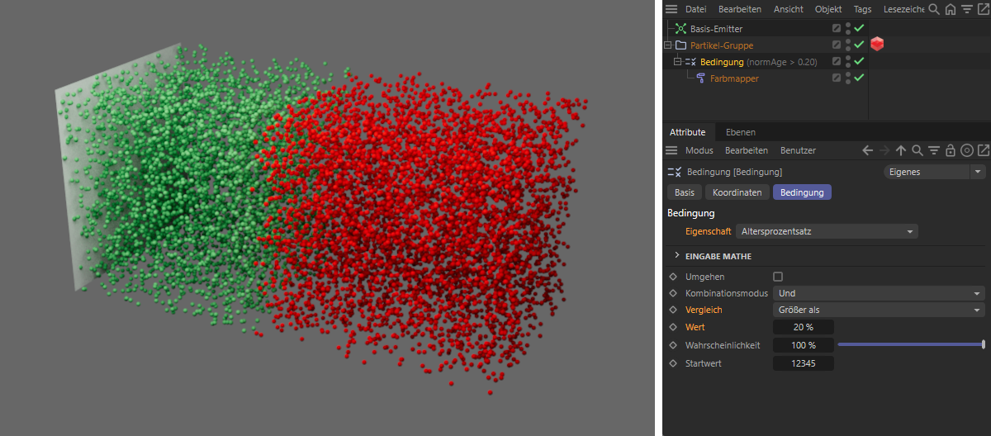Image resolution: width=991 pixels, height=436 pixels.
Task: Click the circular mode icon in Attribute Manager
Action: coord(967,150)
